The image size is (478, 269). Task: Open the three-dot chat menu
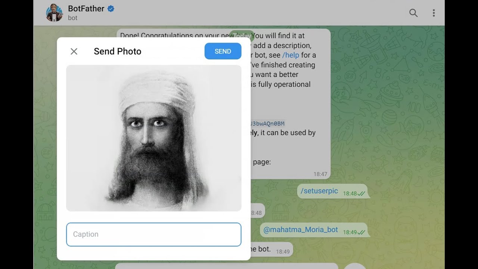click(x=434, y=13)
